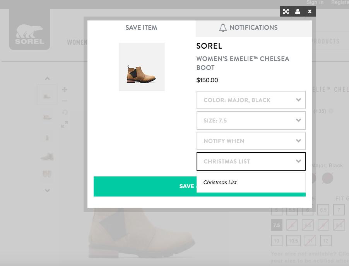Click the product fullscreen expand icon
Screen dimensions: 349x266
[x=65, y=124]
